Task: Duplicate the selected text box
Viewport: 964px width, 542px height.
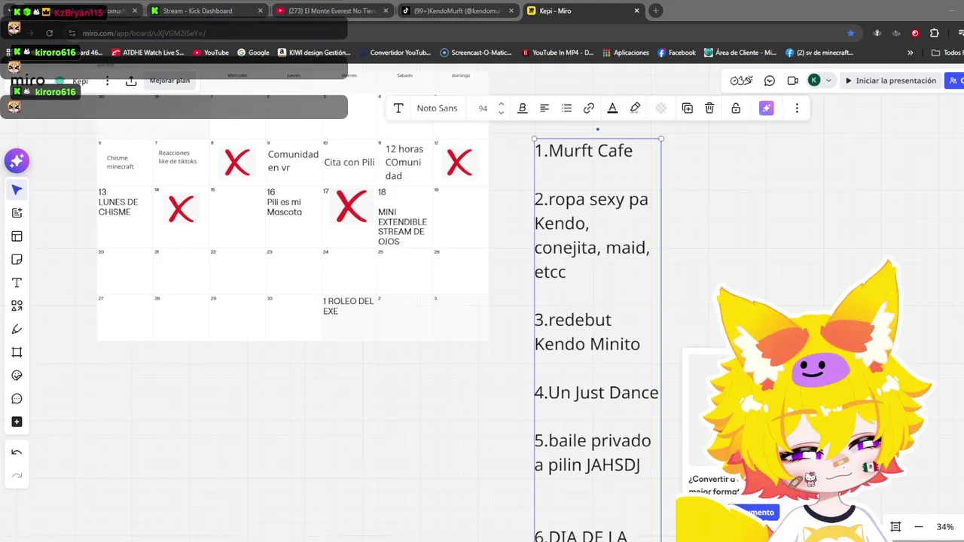Action: point(688,108)
